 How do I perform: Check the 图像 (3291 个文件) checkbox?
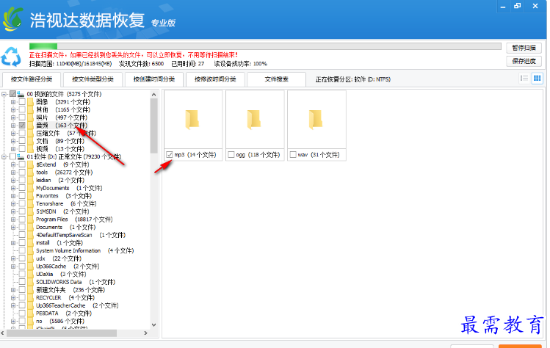point(22,102)
